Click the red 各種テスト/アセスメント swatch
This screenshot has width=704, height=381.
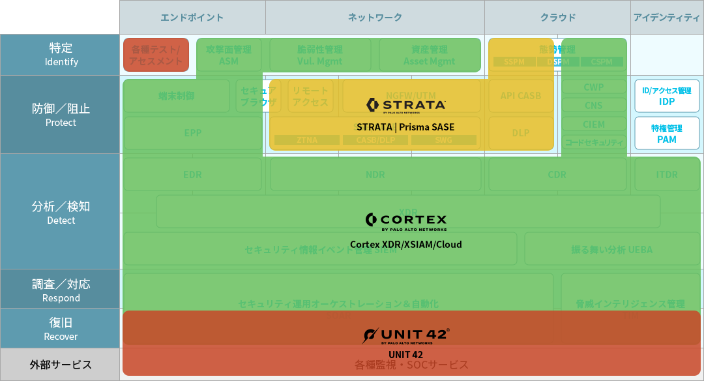click(156, 54)
